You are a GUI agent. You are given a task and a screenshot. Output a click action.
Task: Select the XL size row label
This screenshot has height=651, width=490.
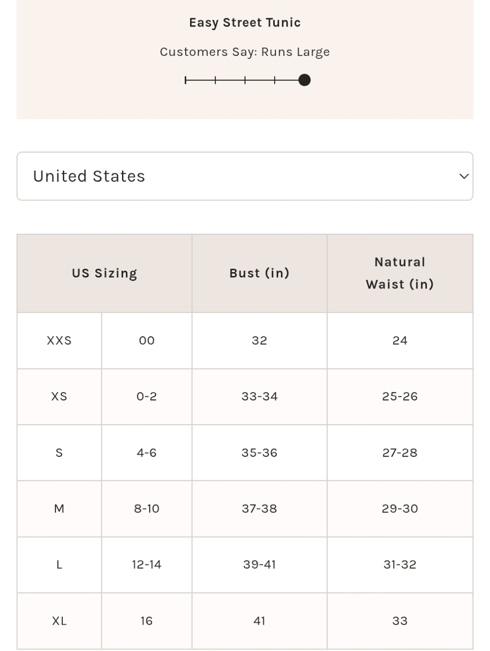point(59,621)
